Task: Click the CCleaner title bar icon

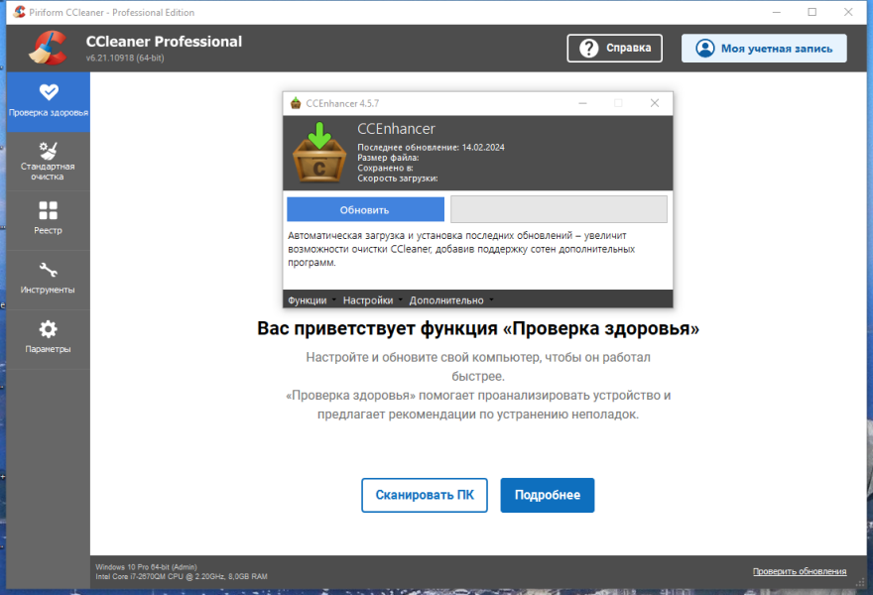Action: (20, 12)
